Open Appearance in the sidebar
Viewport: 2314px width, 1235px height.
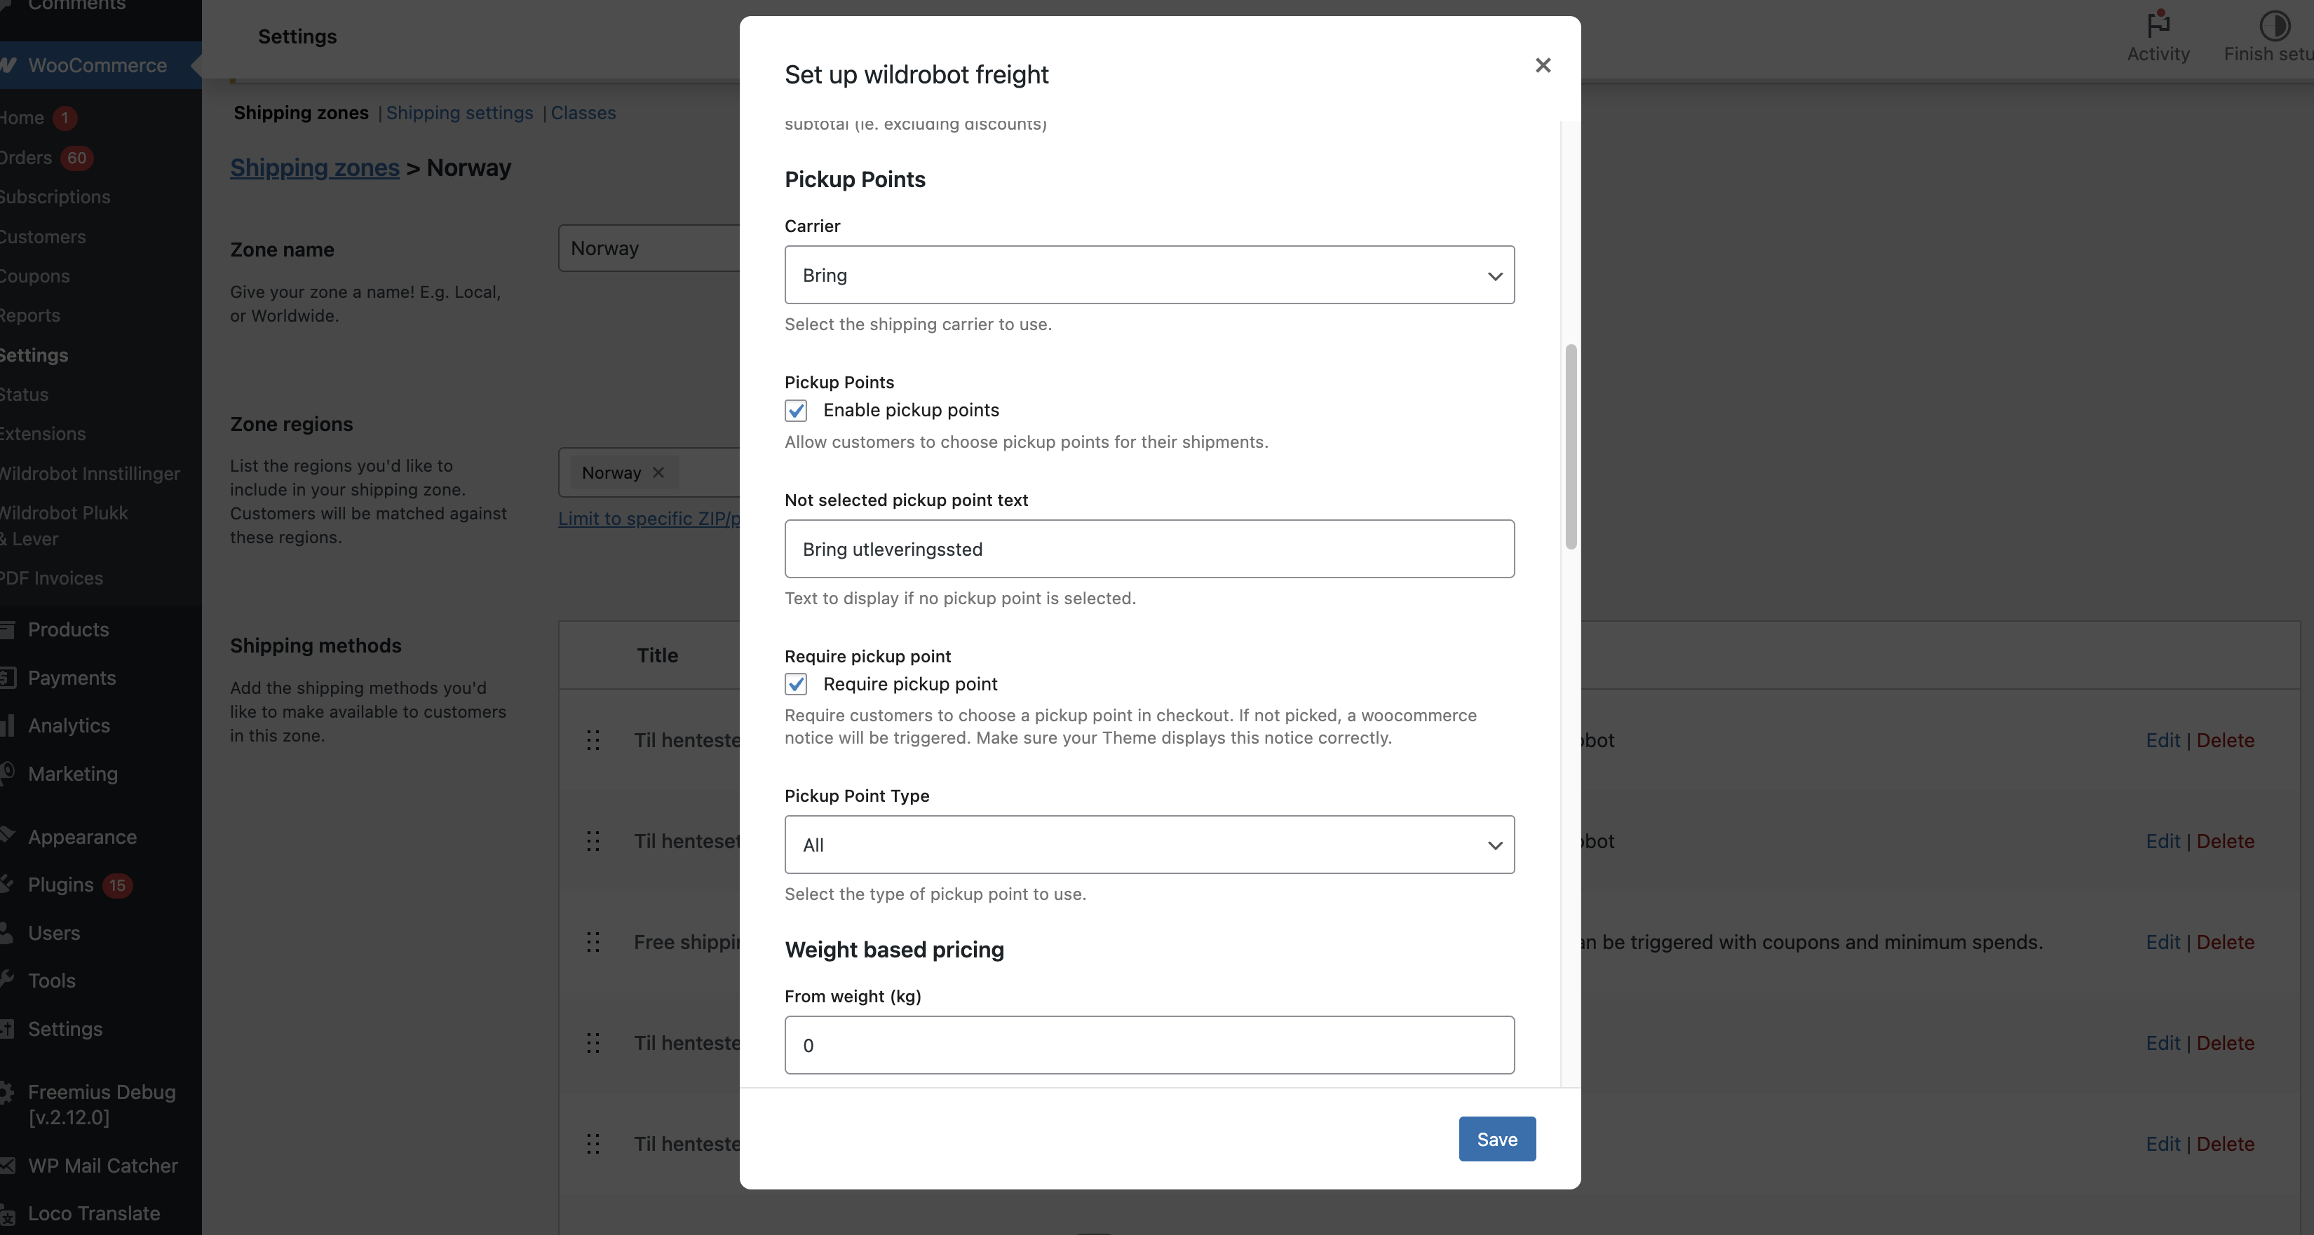point(82,837)
